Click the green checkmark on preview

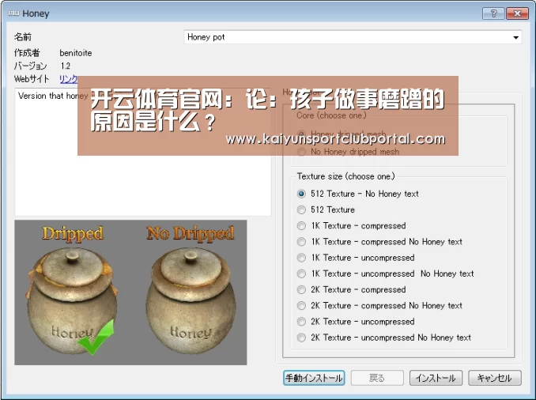click(x=96, y=337)
